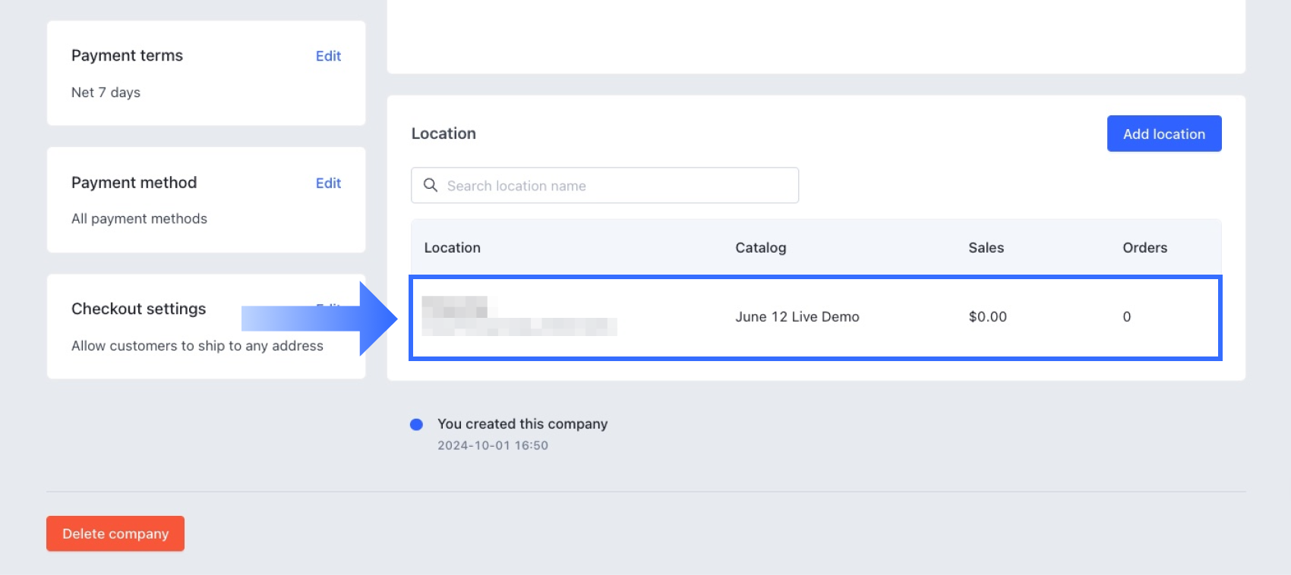Viewport: 1291px width, 575px height.
Task: Click the blue timeline dot for company creation
Action: 416,425
